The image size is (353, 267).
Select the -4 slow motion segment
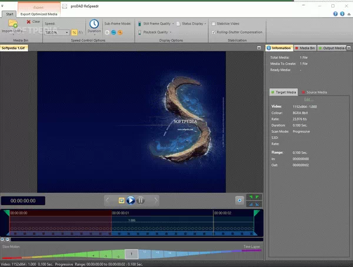[x=93, y=255]
